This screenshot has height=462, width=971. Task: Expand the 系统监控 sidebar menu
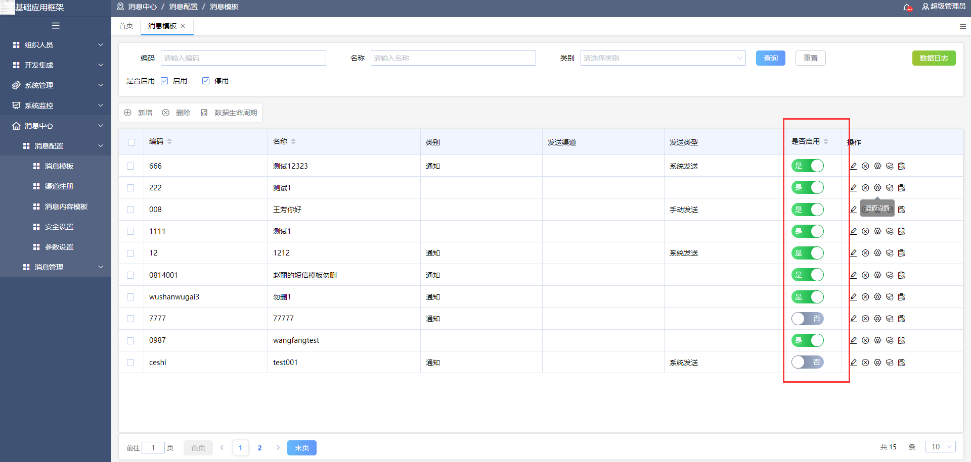tap(56, 106)
